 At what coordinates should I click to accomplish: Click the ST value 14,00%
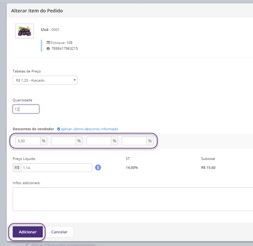[x=132, y=168]
